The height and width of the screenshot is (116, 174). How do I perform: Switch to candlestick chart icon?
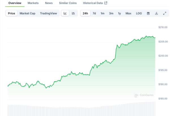tap(73, 13)
